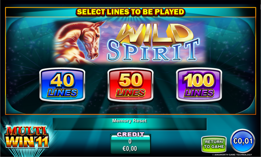The image size is (261, 157).
Task: Click the Select Lines To Be Played header
Action: click(x=130, y=12)
